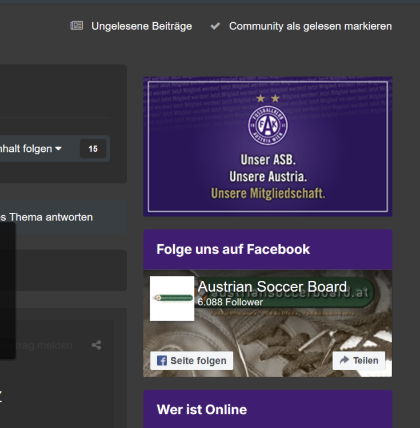Click the follower count badge showing 15
Viewport: 420px width, 428px height.
click(x=93, y=149)
